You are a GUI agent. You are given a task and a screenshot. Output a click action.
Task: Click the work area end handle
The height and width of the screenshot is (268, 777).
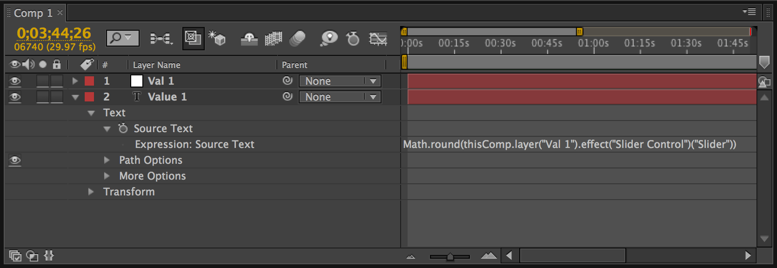(x=579, y=31)
